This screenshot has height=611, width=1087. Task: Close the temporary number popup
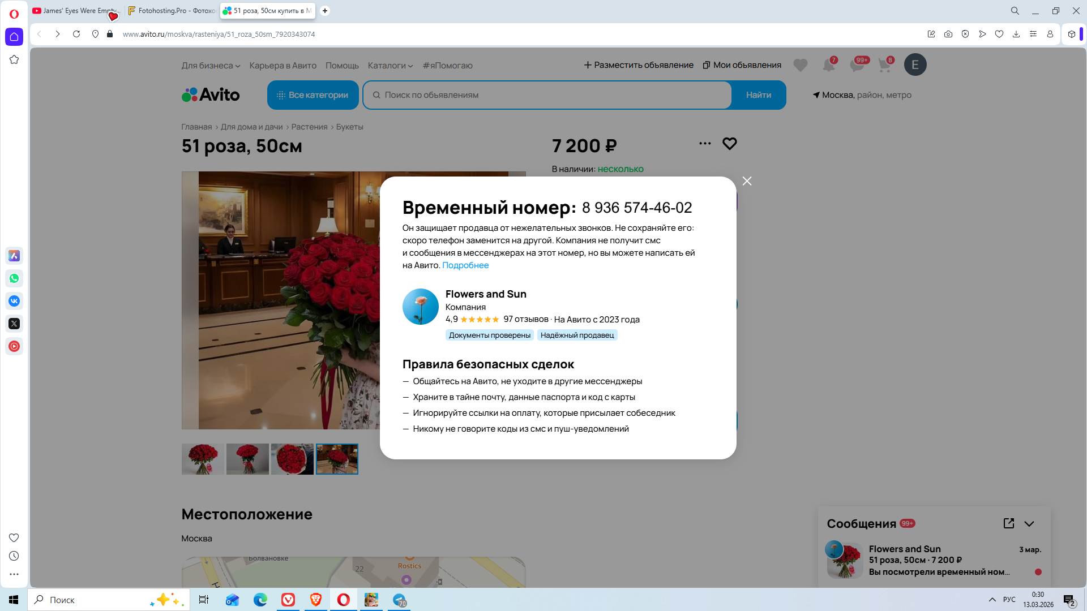pyautogui.click(x=747, y=181)
